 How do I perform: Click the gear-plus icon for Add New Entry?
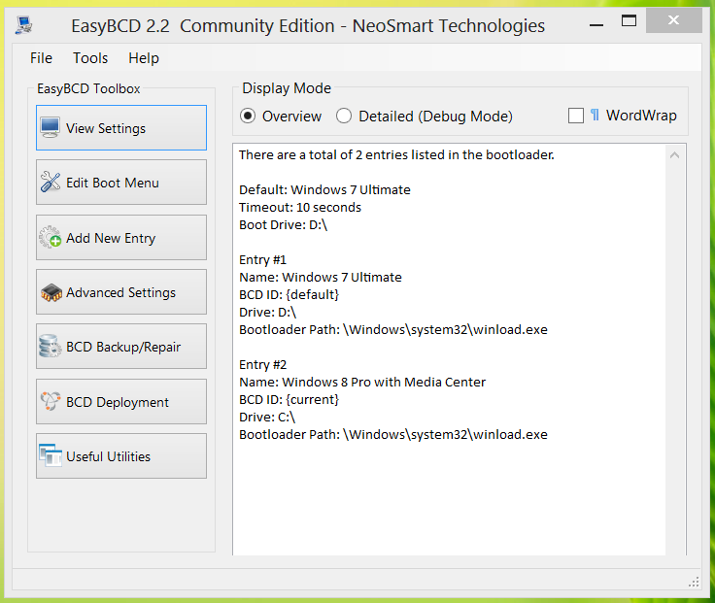click(51, 238)
